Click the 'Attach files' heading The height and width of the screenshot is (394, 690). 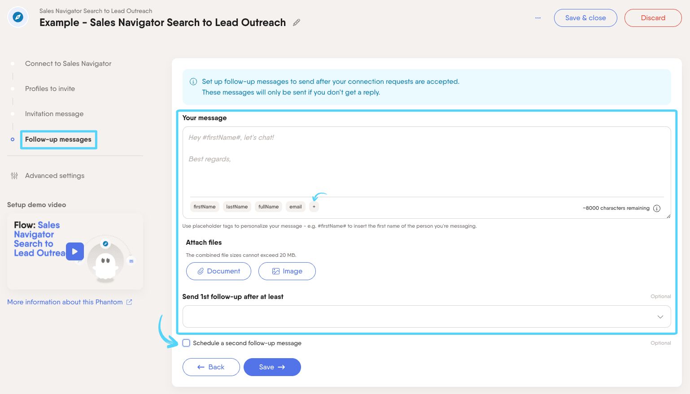[204, 242]
